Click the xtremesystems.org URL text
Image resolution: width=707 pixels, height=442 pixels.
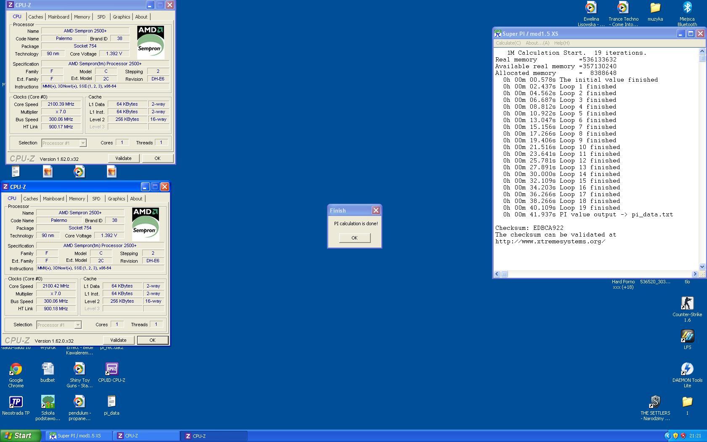pyautogui.click(x=550, y=242)
